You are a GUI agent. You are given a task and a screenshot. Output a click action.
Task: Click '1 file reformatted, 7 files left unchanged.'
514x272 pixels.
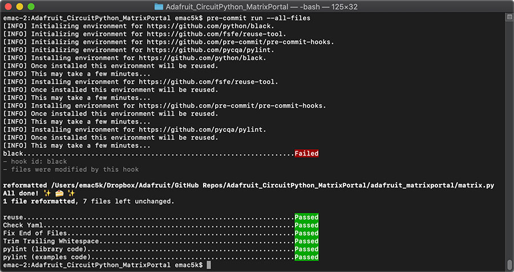point(88,201)
